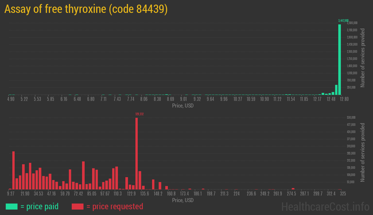Select the 325 tick on bottom axis

[343, 194]
